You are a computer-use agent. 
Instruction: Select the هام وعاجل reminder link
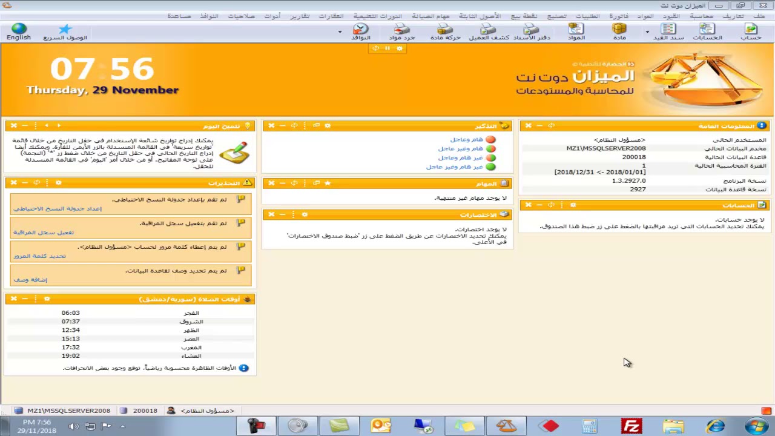click(466, 139)
